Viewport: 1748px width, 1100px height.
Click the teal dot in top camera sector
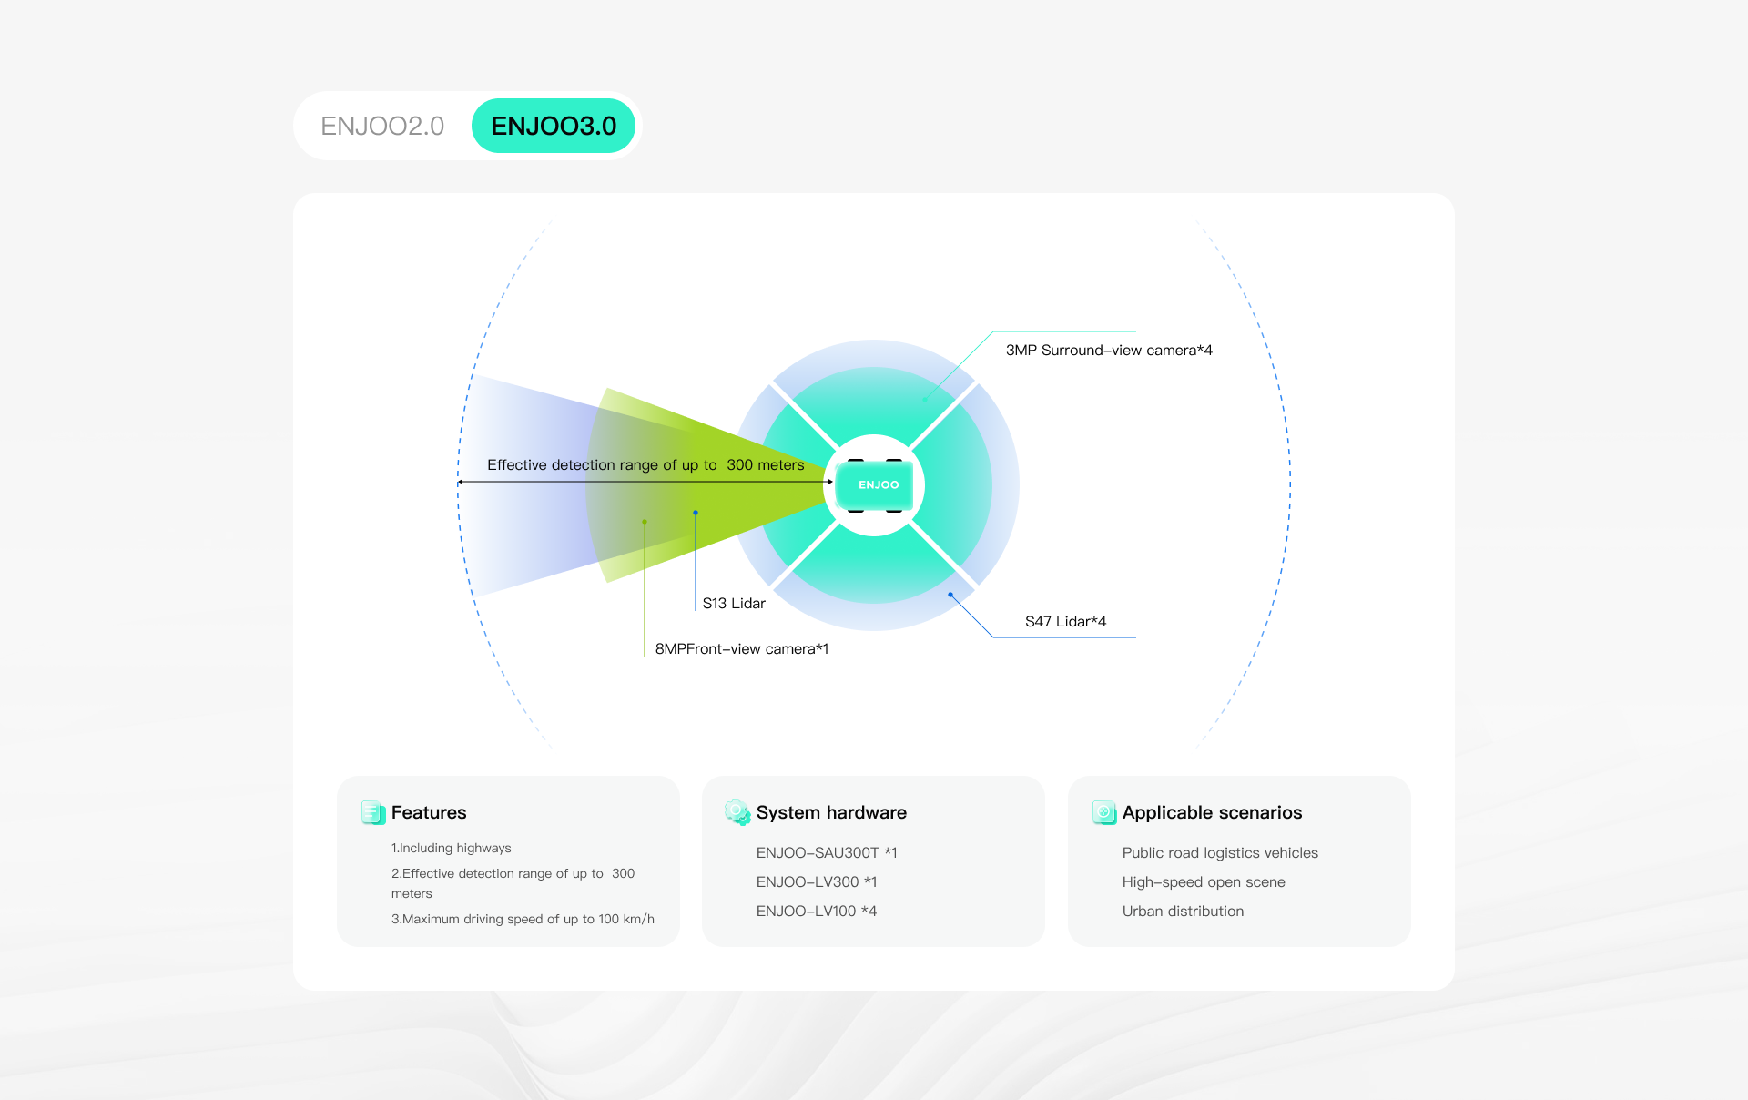pos(925,400)
